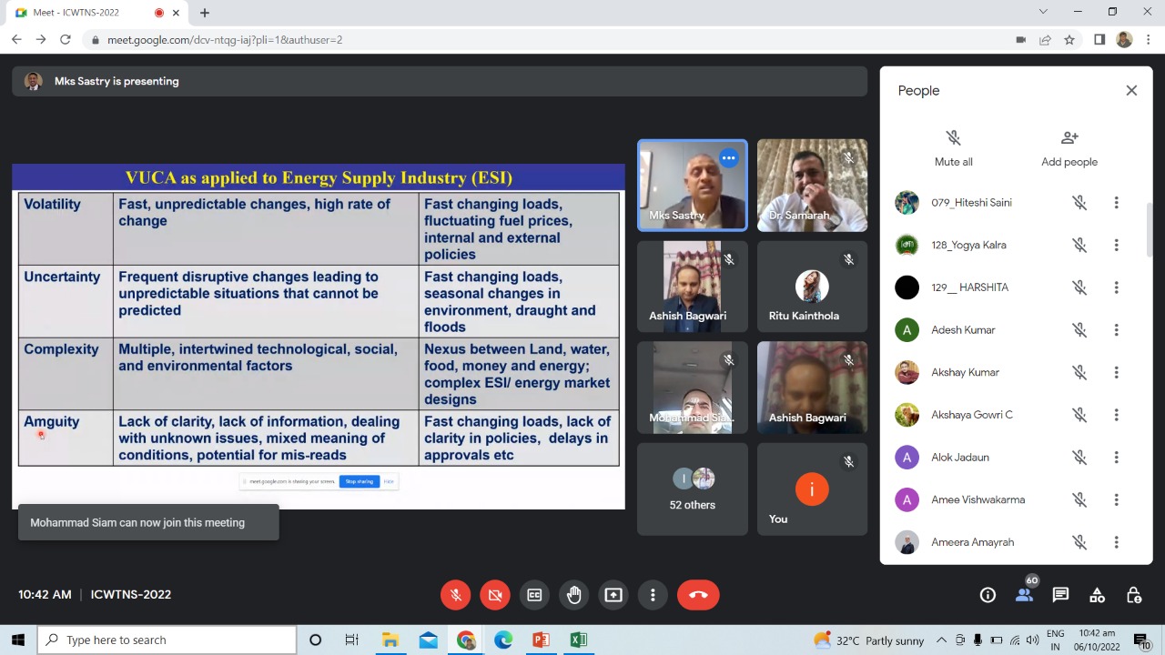Click Add people button
This screenshot has width=1165, height=655.
[x=1069, y=147]
